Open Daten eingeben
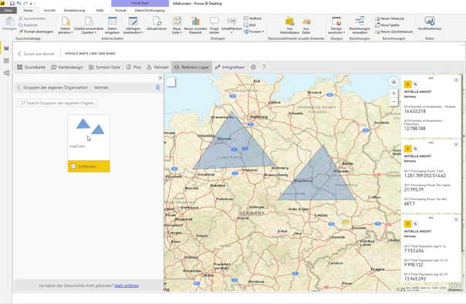The image size is (466, 304). (112, 25)
